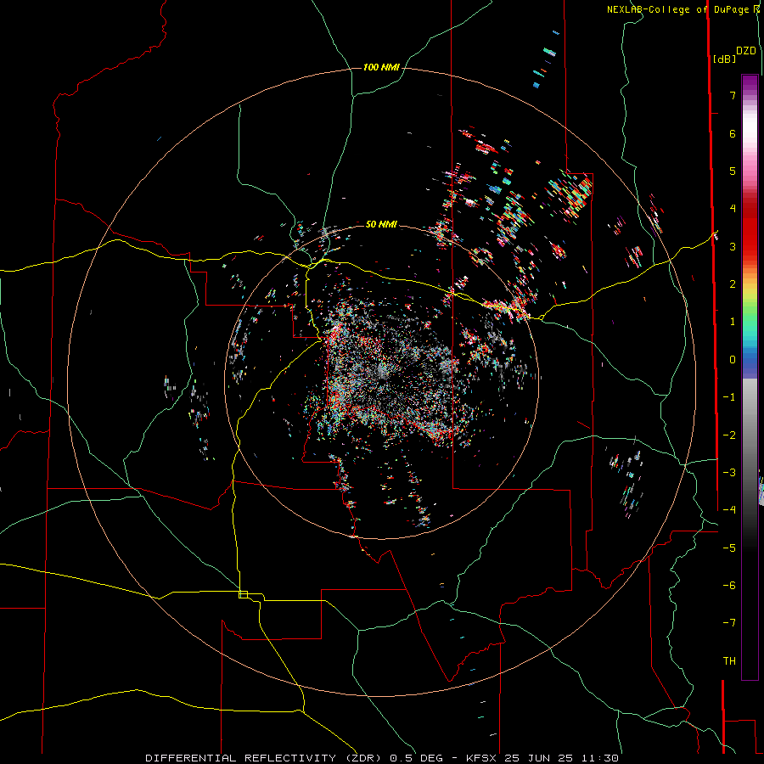Click the '-4' value on color scale
The image size is (764, 764).
(x=729, y=510)
